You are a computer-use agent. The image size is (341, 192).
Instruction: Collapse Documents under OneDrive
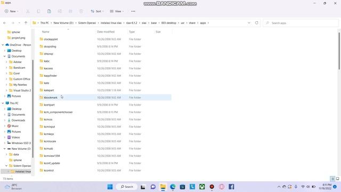(5, 56)
